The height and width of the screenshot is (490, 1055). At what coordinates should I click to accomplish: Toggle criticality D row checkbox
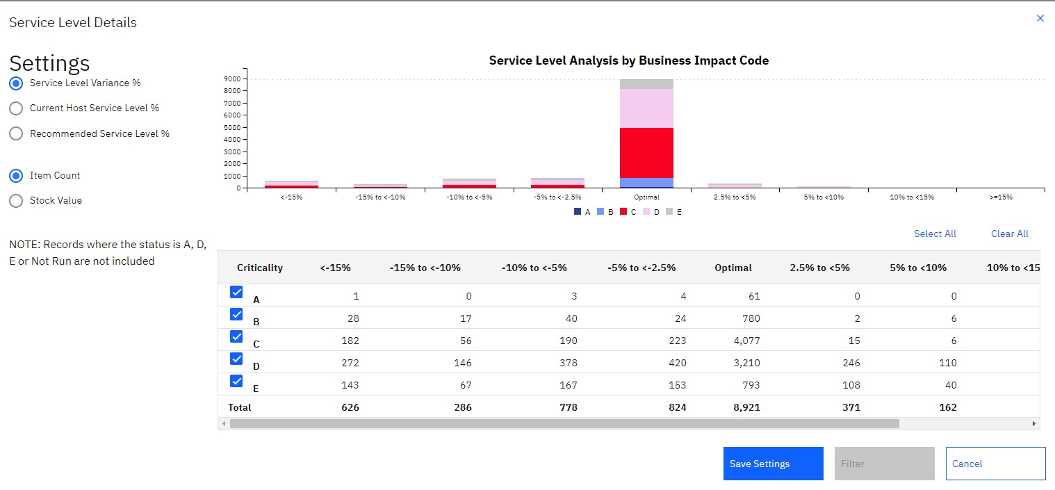coord(236,359)
